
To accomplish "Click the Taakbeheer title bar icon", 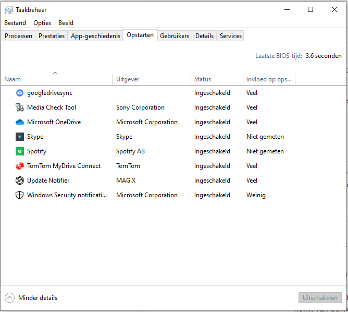I will pos(9,9).
